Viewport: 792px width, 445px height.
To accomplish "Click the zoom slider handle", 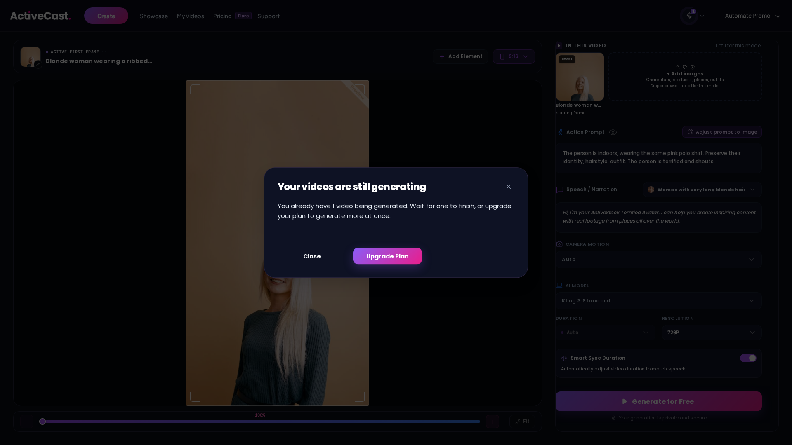I will pos(42,422).
